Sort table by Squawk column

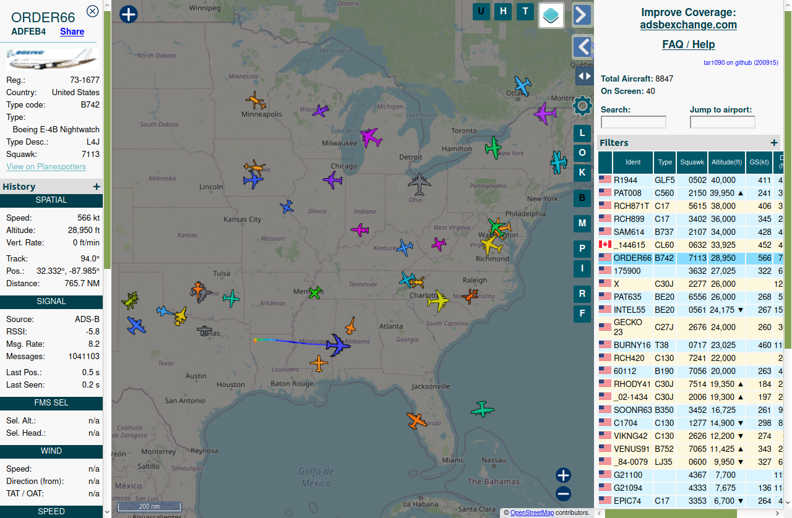pos(692,163)
